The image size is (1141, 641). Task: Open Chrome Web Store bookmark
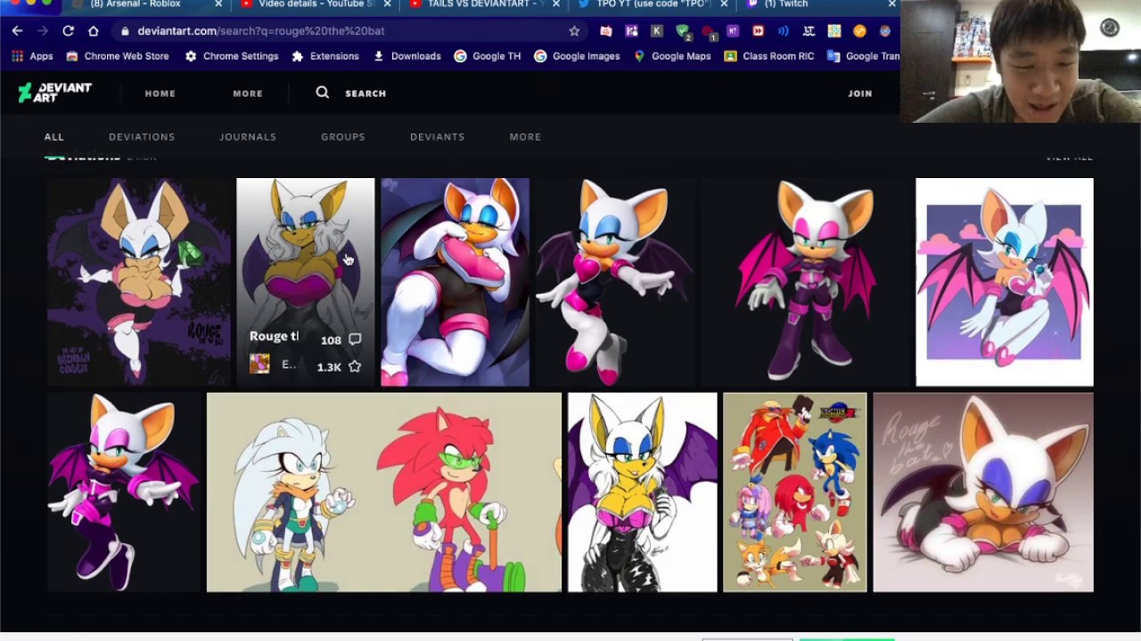(x=118, y=56)
